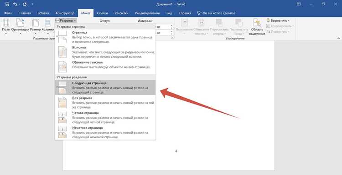Choose the Страница page break option
342x175 pixels.
pyautogui.click(x=105, y=37)
